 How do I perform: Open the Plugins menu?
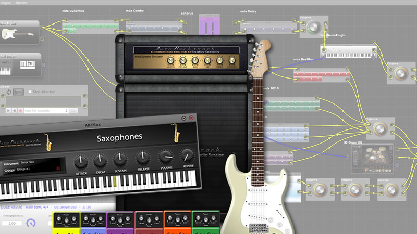point(5,3)
